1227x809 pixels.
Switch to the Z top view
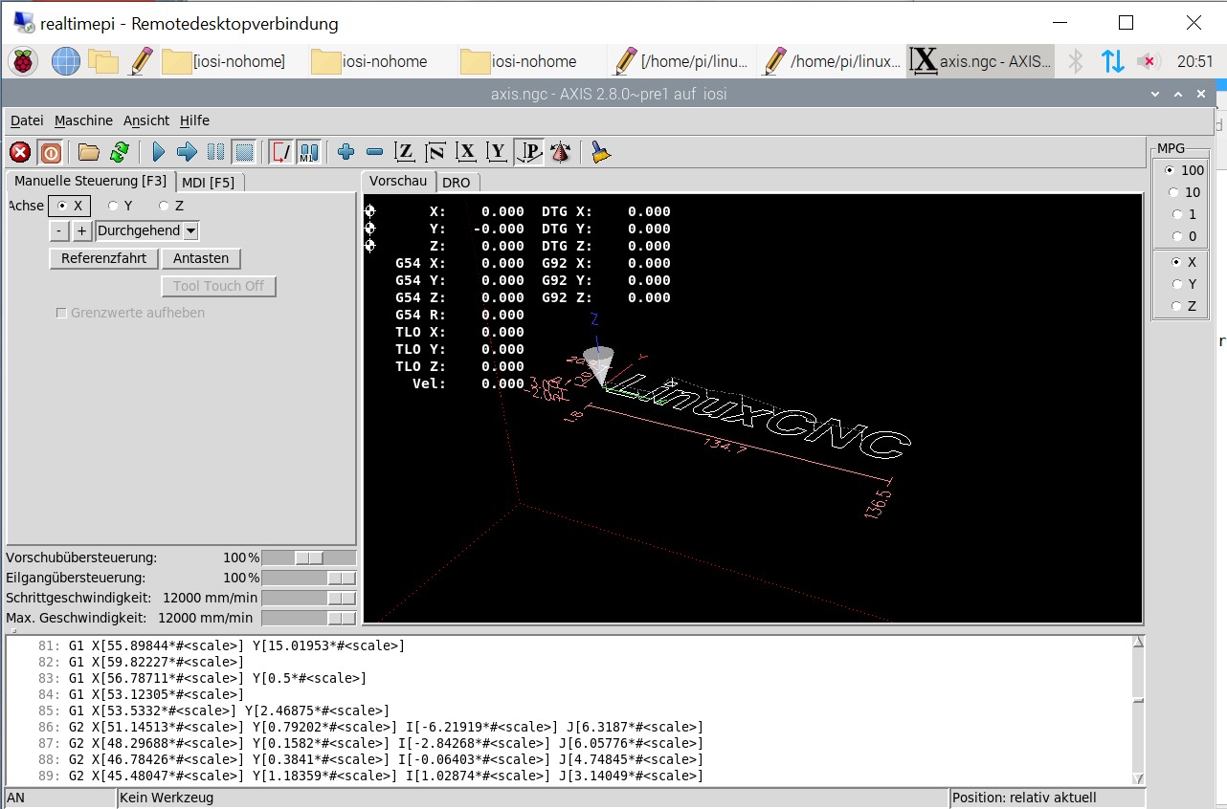[406, 152]
